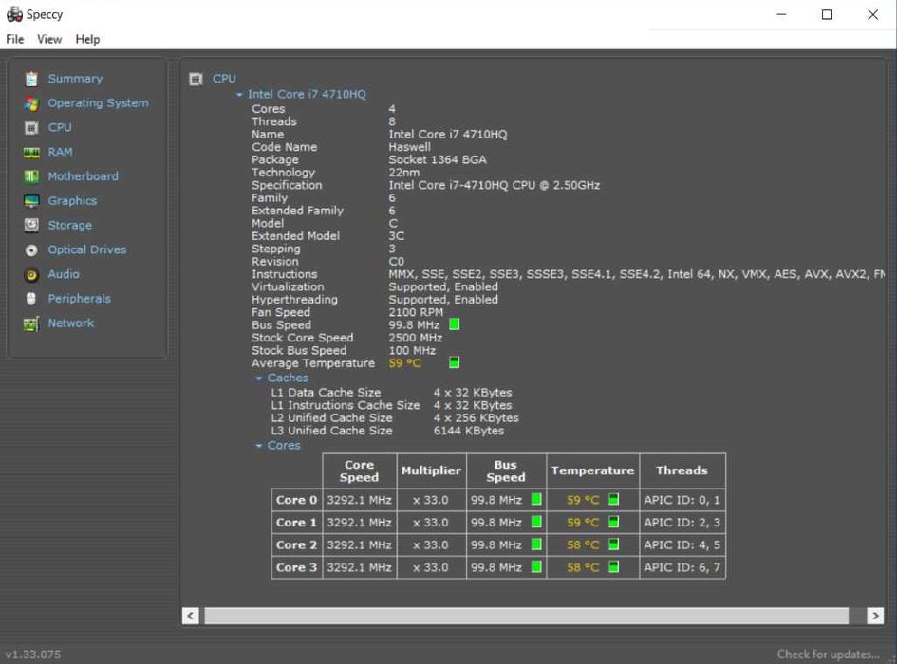
Task: Maximize the Speccy window
Action: click(827, 15)
